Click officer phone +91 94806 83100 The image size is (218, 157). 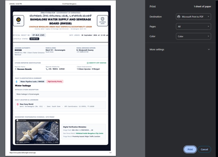click(x=82, y=52)
